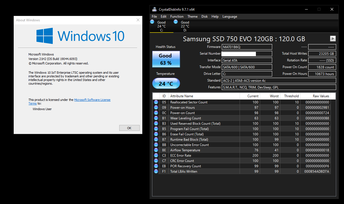Image resolution: width=344 pixels, height=204 pixels.
Task: Select the D: drive status orb
Action: (x=176, y=22)
